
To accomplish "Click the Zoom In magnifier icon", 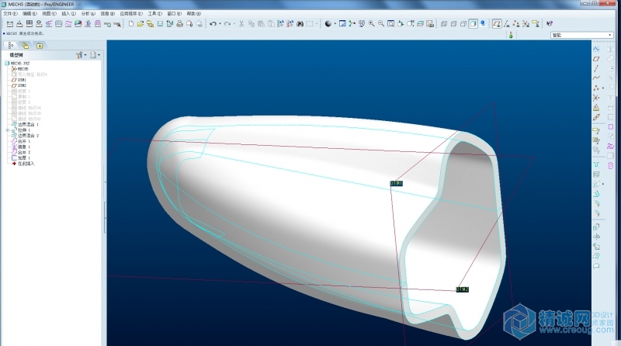I will (371, 24).
